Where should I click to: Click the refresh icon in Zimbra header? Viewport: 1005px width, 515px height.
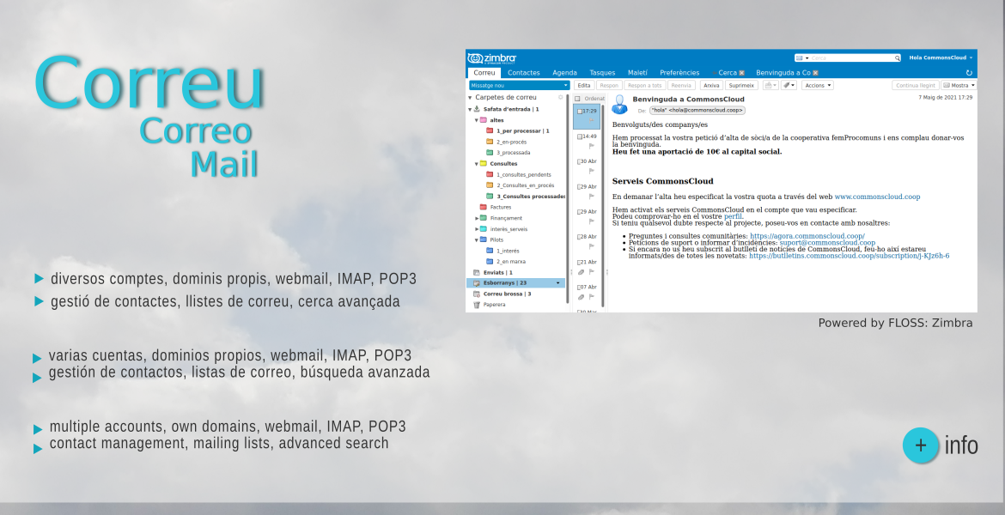(x=969, y=73)
